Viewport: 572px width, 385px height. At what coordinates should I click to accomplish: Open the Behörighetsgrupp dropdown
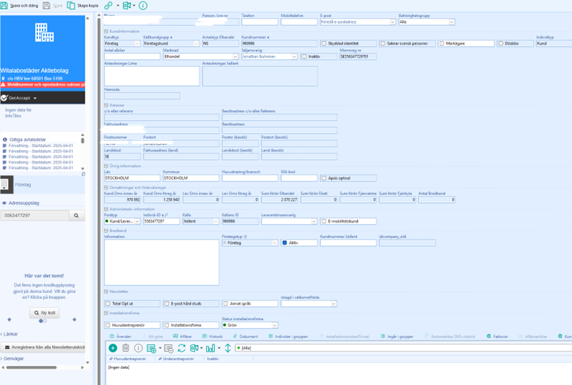[x=426, y=22]
